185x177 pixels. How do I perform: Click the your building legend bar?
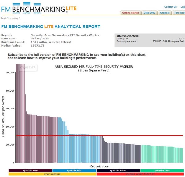[x=52, y=174]
